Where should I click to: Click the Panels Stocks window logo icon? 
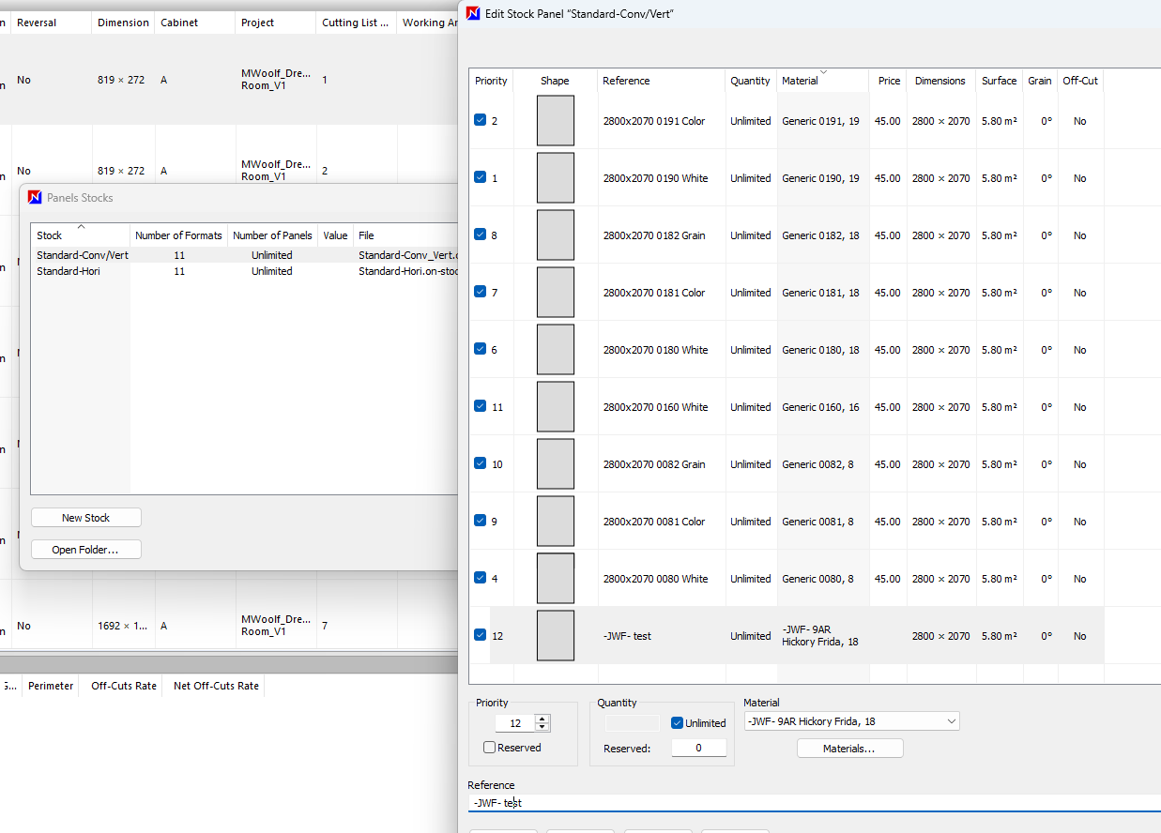pos(35,198)
